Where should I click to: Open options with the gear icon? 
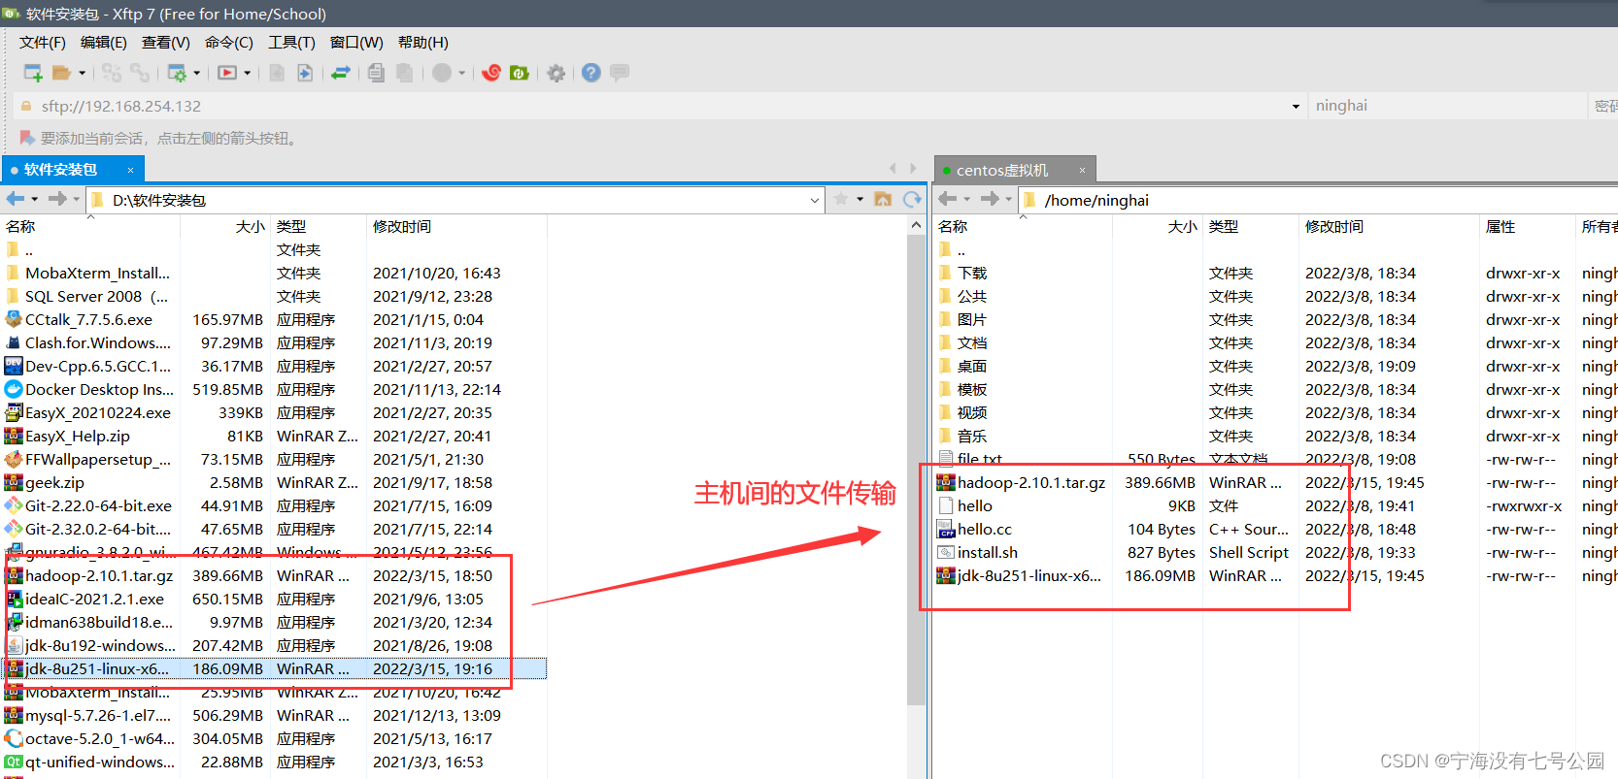(x=556, y=73)
